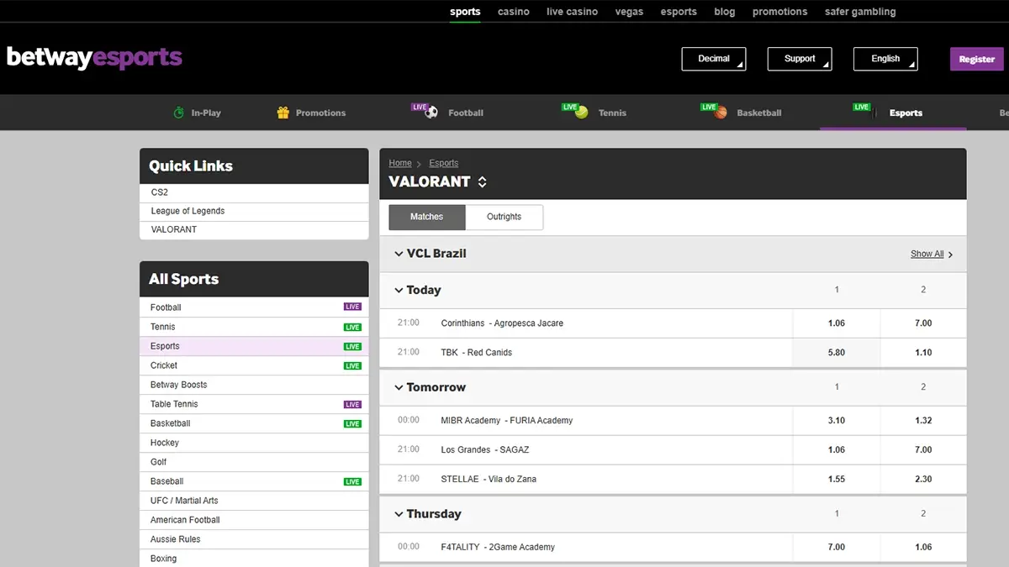The image size is (1009, 567).
Task: Open the Decimal odds format dropdown
Action: (x=713, y=59)
